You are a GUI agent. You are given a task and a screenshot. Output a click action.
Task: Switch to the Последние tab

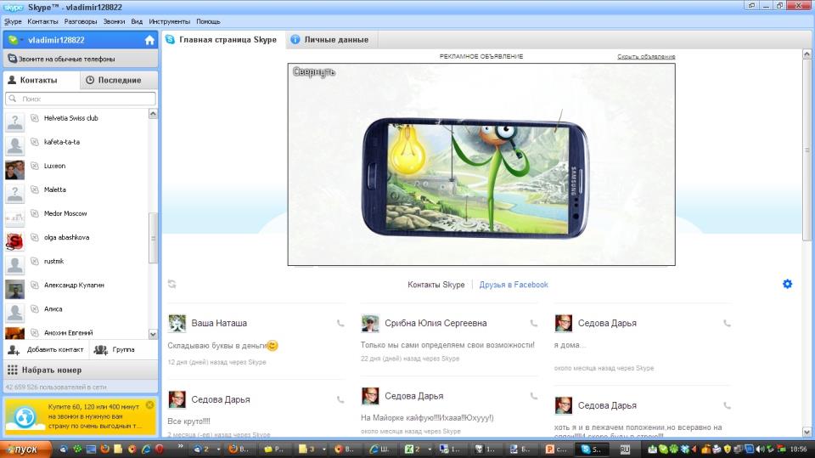[119, 80]
